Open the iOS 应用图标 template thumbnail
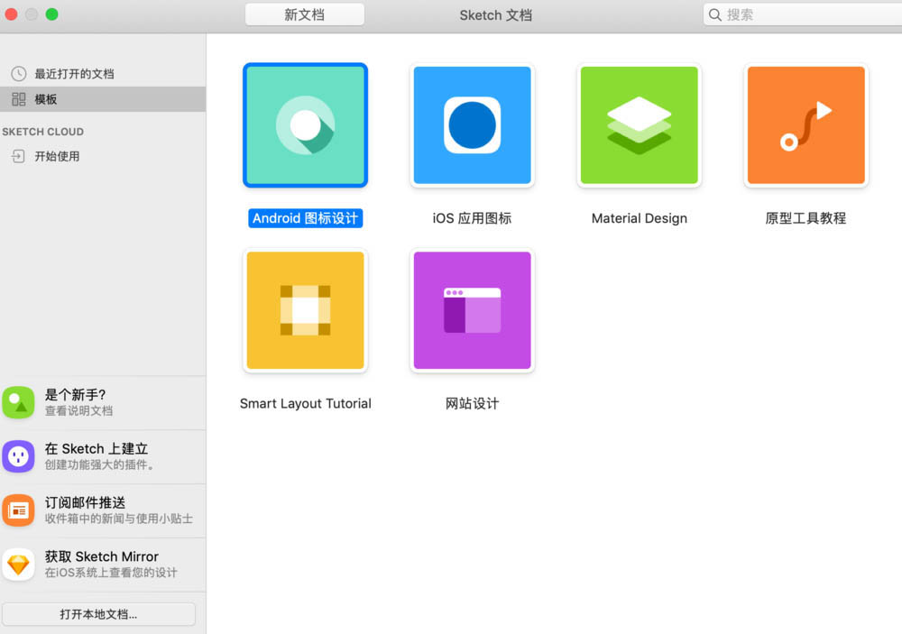Image resolution: width=902 pixels, height=634 pixels. [x=472, y=124]
